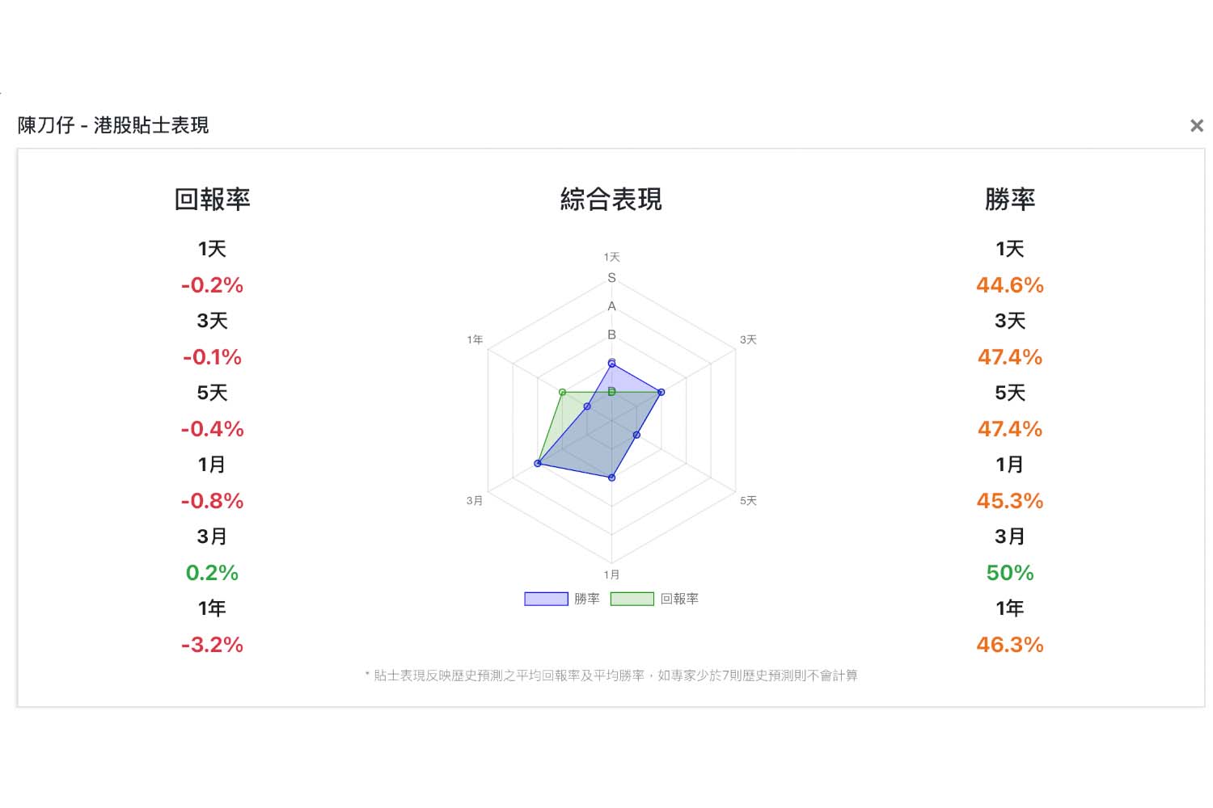The image size is (1213, 808).
Task: Select blue data point on 3月 axis
Action: pyautogui.click(x=538, y=463)
